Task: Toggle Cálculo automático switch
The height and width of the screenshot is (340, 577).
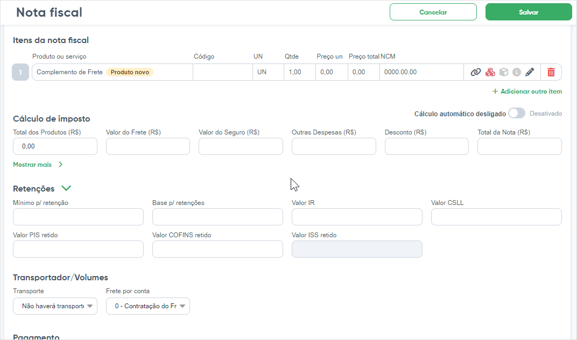Action: coord(517,114)
